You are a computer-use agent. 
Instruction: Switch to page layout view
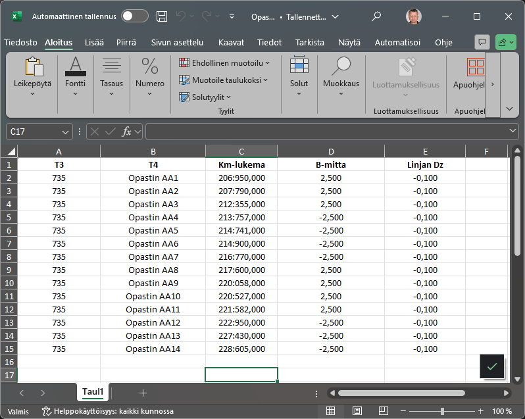coord(357,411)
